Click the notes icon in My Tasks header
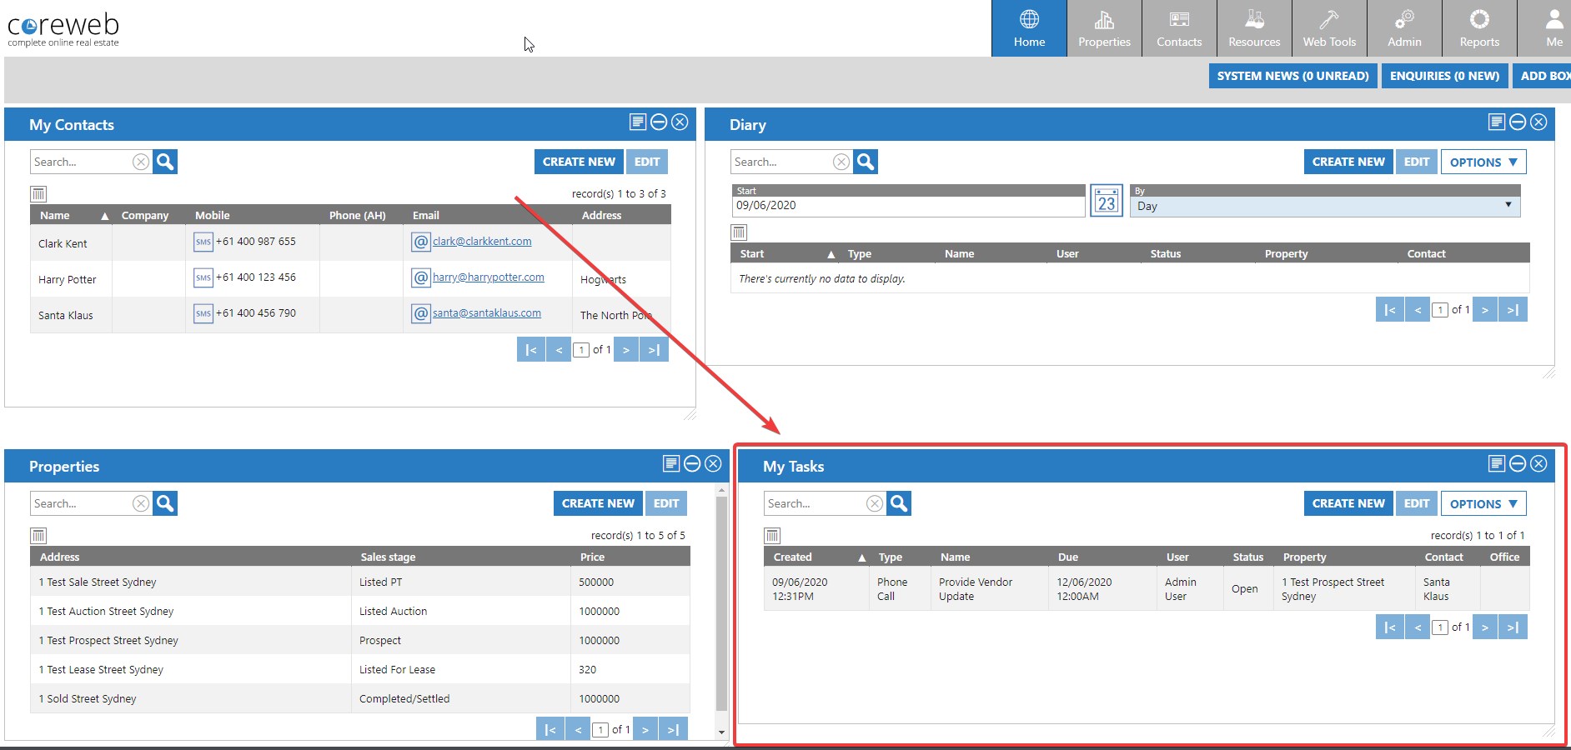1571x750 pixels. point(1497,464)
